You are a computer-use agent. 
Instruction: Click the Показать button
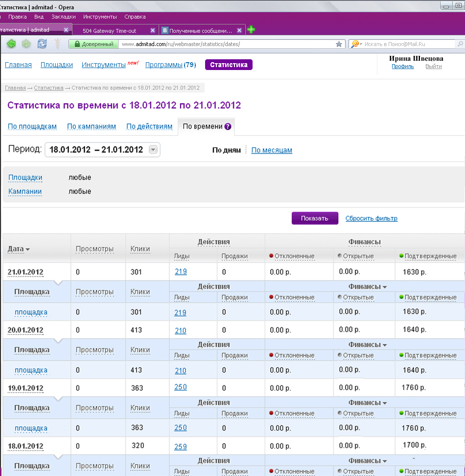[315, 218]
